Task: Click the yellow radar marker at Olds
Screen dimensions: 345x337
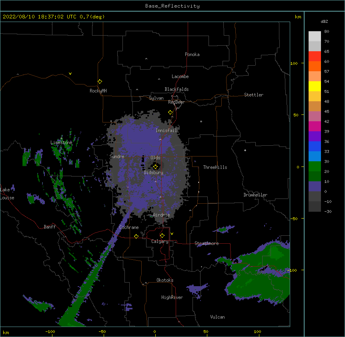Action: [155, 167]
